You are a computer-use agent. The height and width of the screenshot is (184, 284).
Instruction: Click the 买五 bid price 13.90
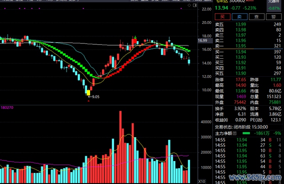(x=241, y=73)
